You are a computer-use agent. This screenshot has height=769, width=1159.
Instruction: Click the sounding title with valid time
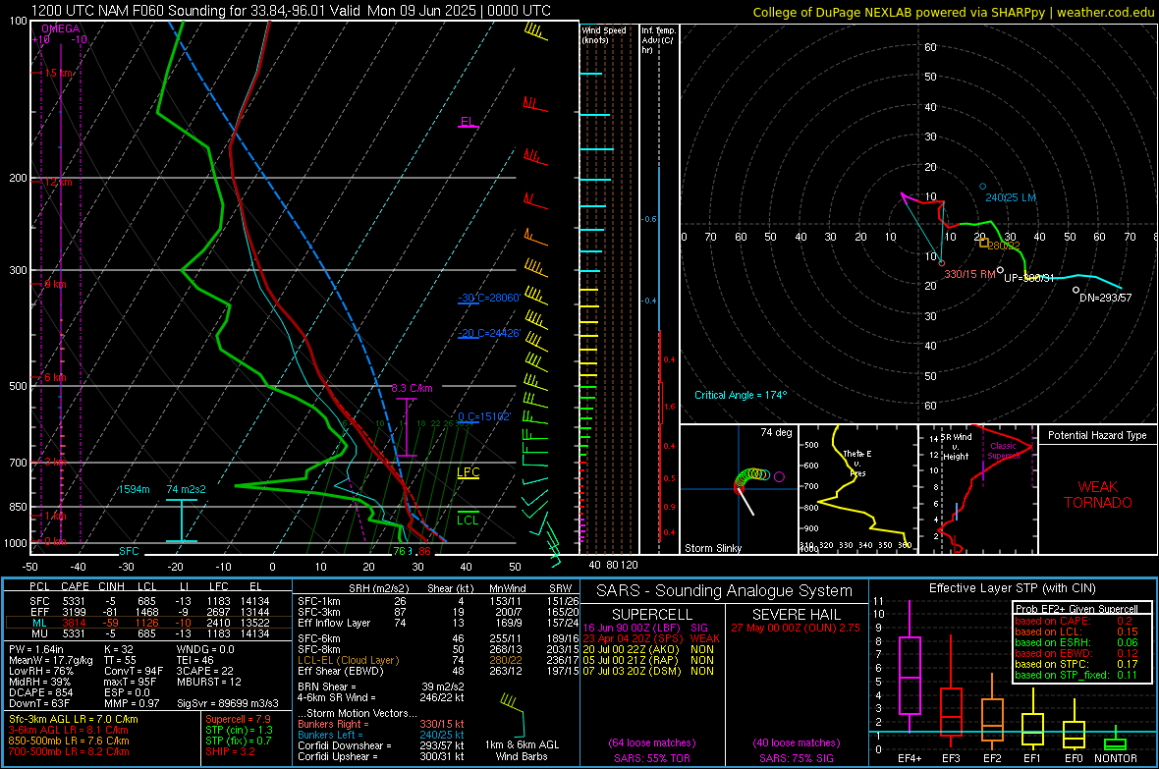pyautogui.click(x=292, y=11)
